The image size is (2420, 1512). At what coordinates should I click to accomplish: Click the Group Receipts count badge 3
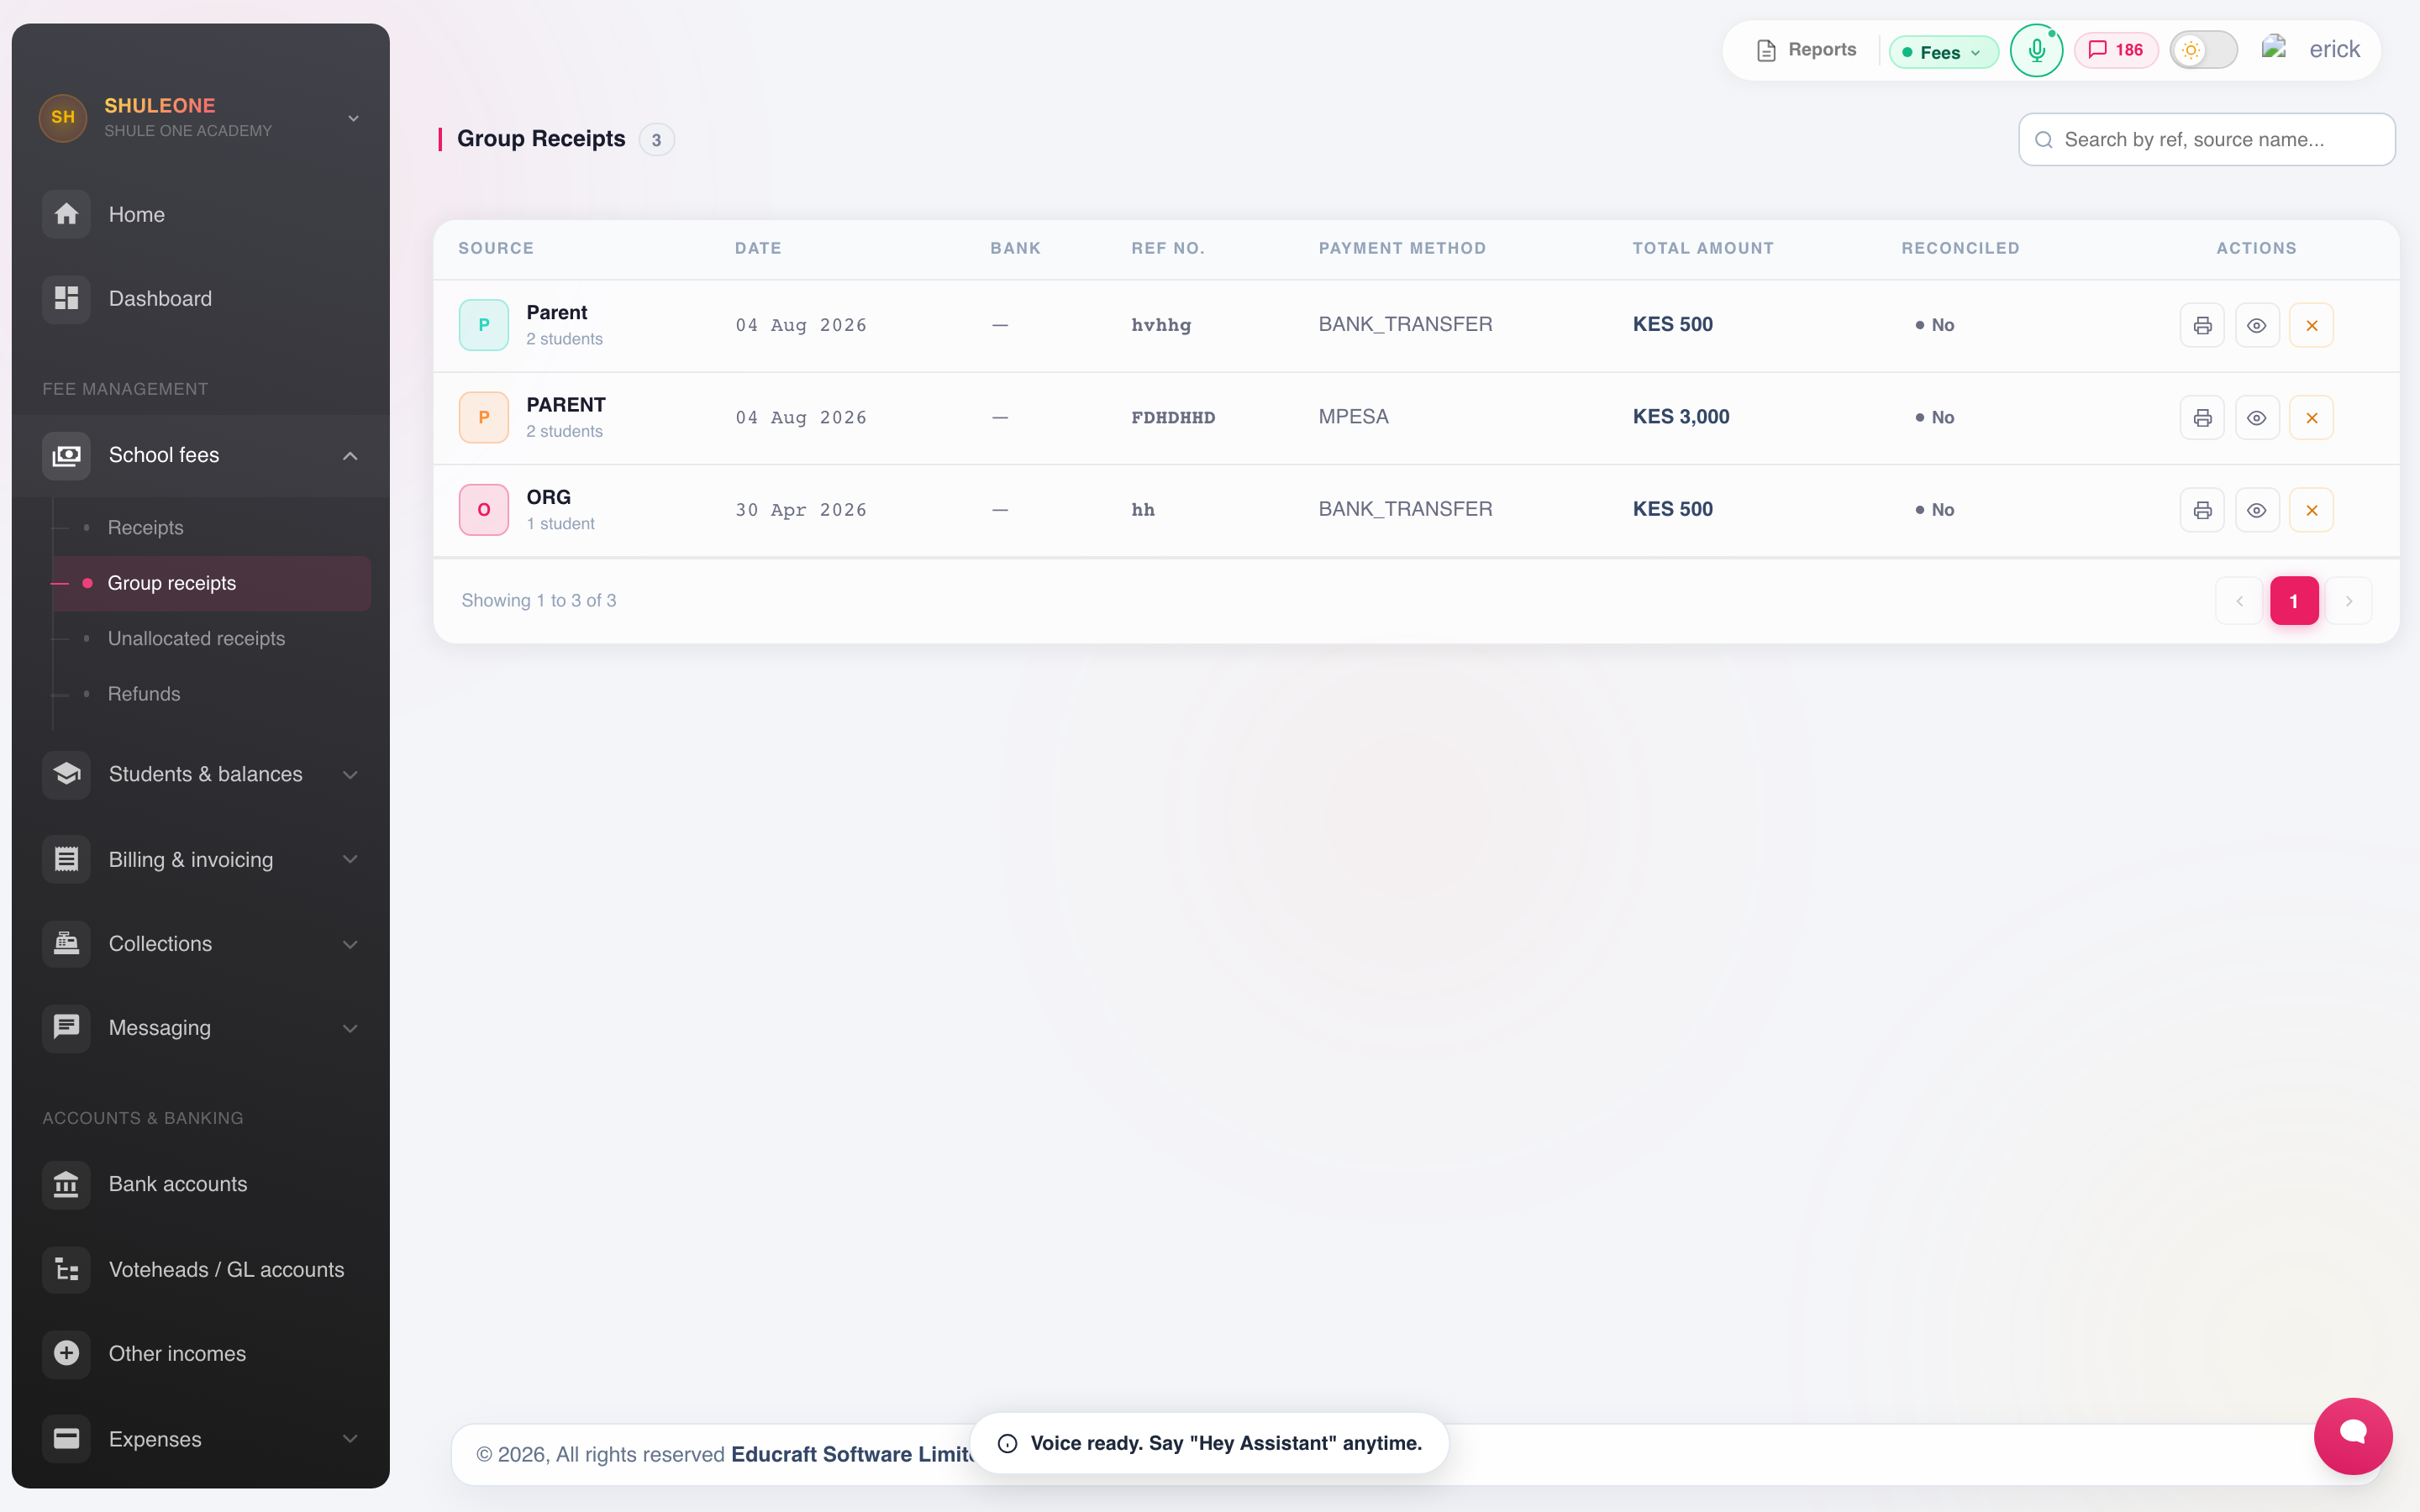(x=656, y=140)
